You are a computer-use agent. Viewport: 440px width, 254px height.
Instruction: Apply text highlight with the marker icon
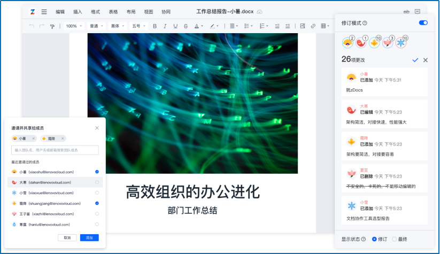pos(212,26)
